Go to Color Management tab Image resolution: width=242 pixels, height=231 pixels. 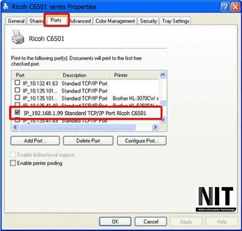115,21
